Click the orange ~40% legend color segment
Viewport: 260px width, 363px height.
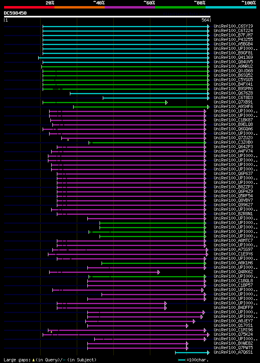click(80, 7)
